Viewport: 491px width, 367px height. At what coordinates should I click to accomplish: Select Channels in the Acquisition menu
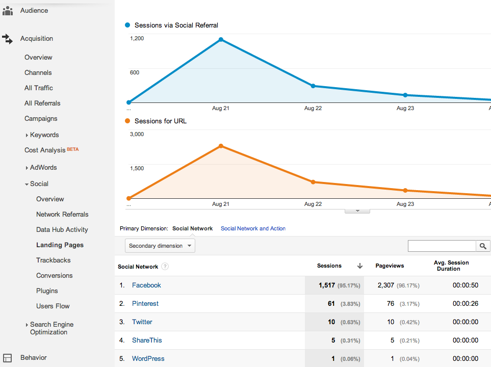click(x=38, y=72)
